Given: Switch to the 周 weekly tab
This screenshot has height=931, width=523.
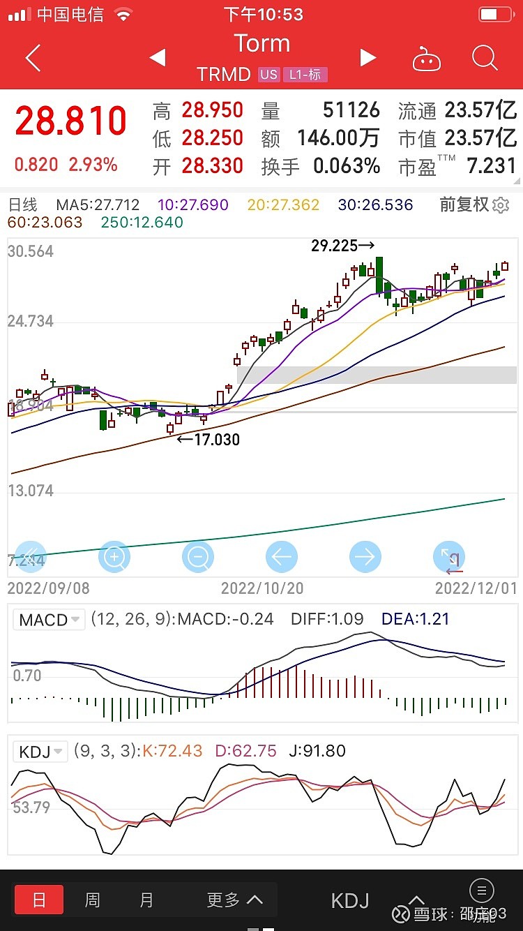Looking at the screenshot, I should [92, 900].
